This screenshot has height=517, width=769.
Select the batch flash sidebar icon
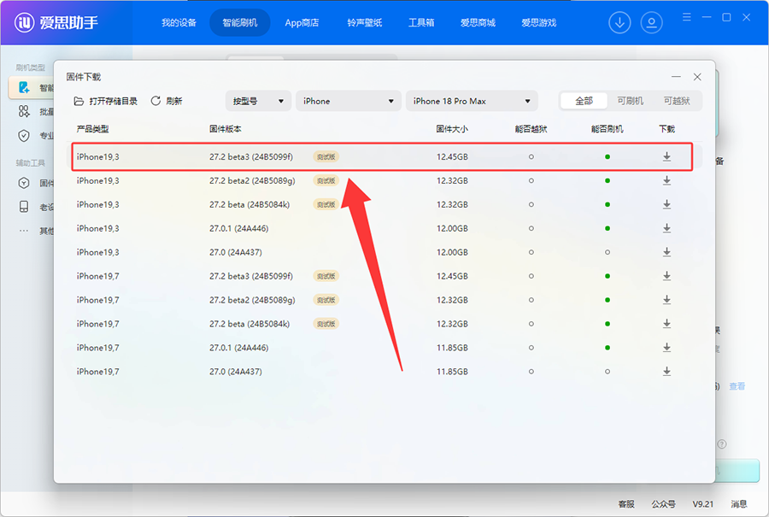click(24, 111)
